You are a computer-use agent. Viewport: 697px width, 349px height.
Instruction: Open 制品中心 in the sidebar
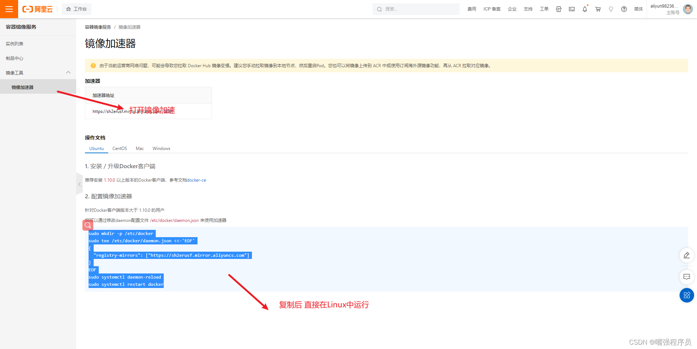15,58
